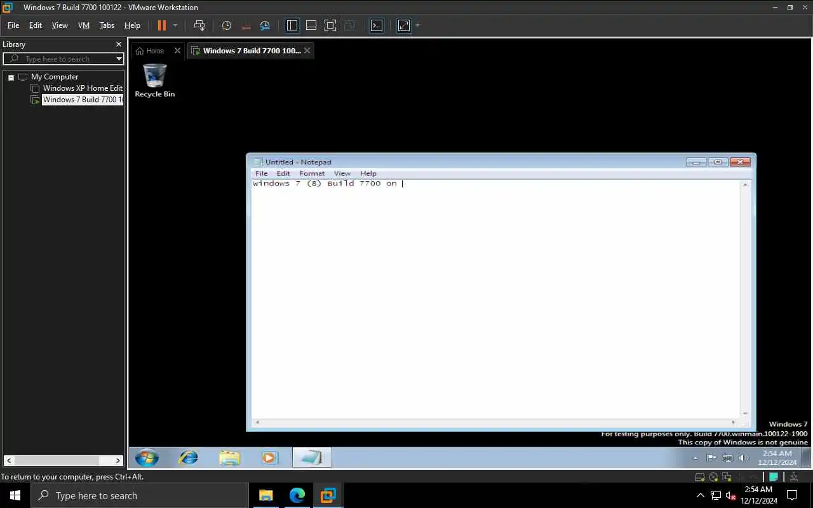This screenshot has width=813, height=508.
Task: Click the Send Ctrl+Alt+Del toolbar icon
Action: (199, 25)
